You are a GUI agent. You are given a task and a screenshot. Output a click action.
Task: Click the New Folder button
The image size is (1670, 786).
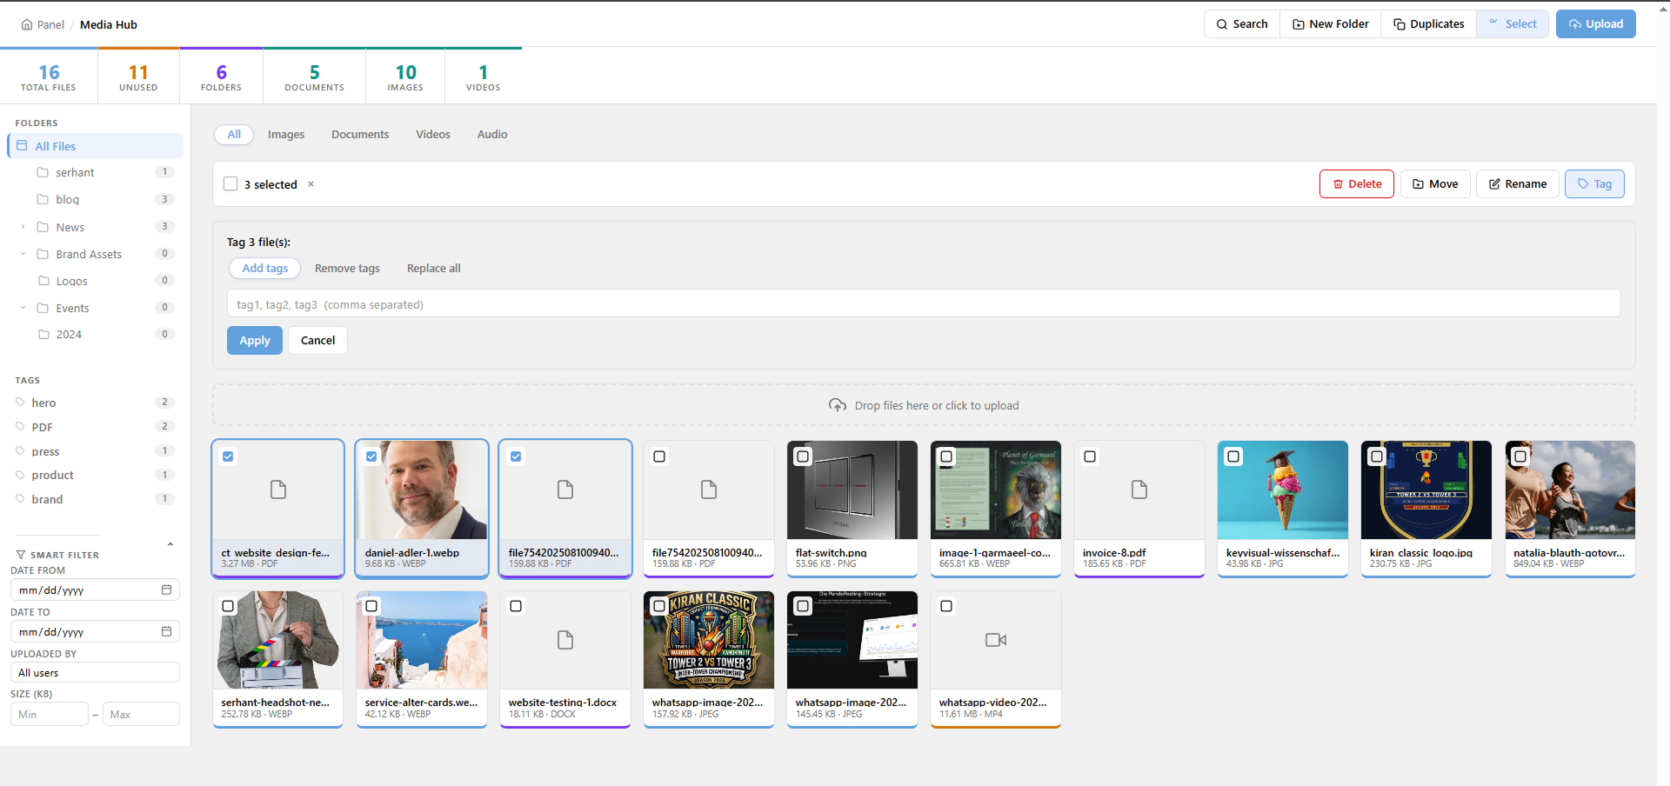pyautogui.click(x=1331, y=24)
